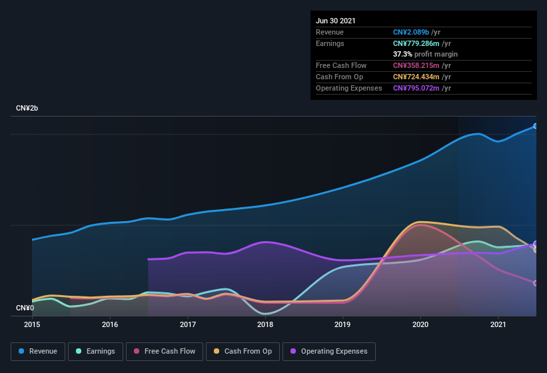Click the 2020 x-axis label
Screen dimensions: 547x373
pos(420,324)
